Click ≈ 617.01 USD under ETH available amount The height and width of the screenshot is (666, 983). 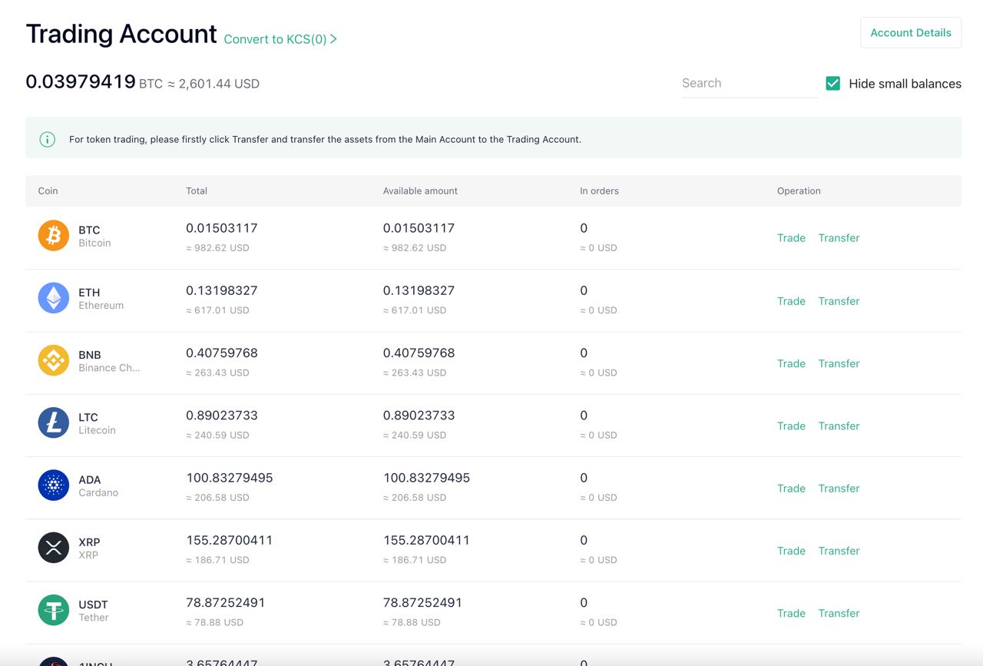click(415, 310)
